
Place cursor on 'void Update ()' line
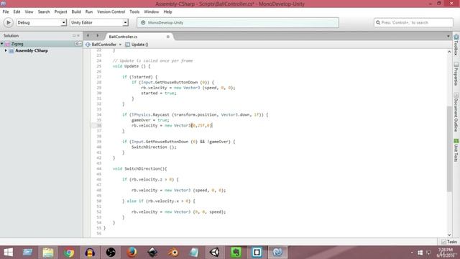pos(132,66)
